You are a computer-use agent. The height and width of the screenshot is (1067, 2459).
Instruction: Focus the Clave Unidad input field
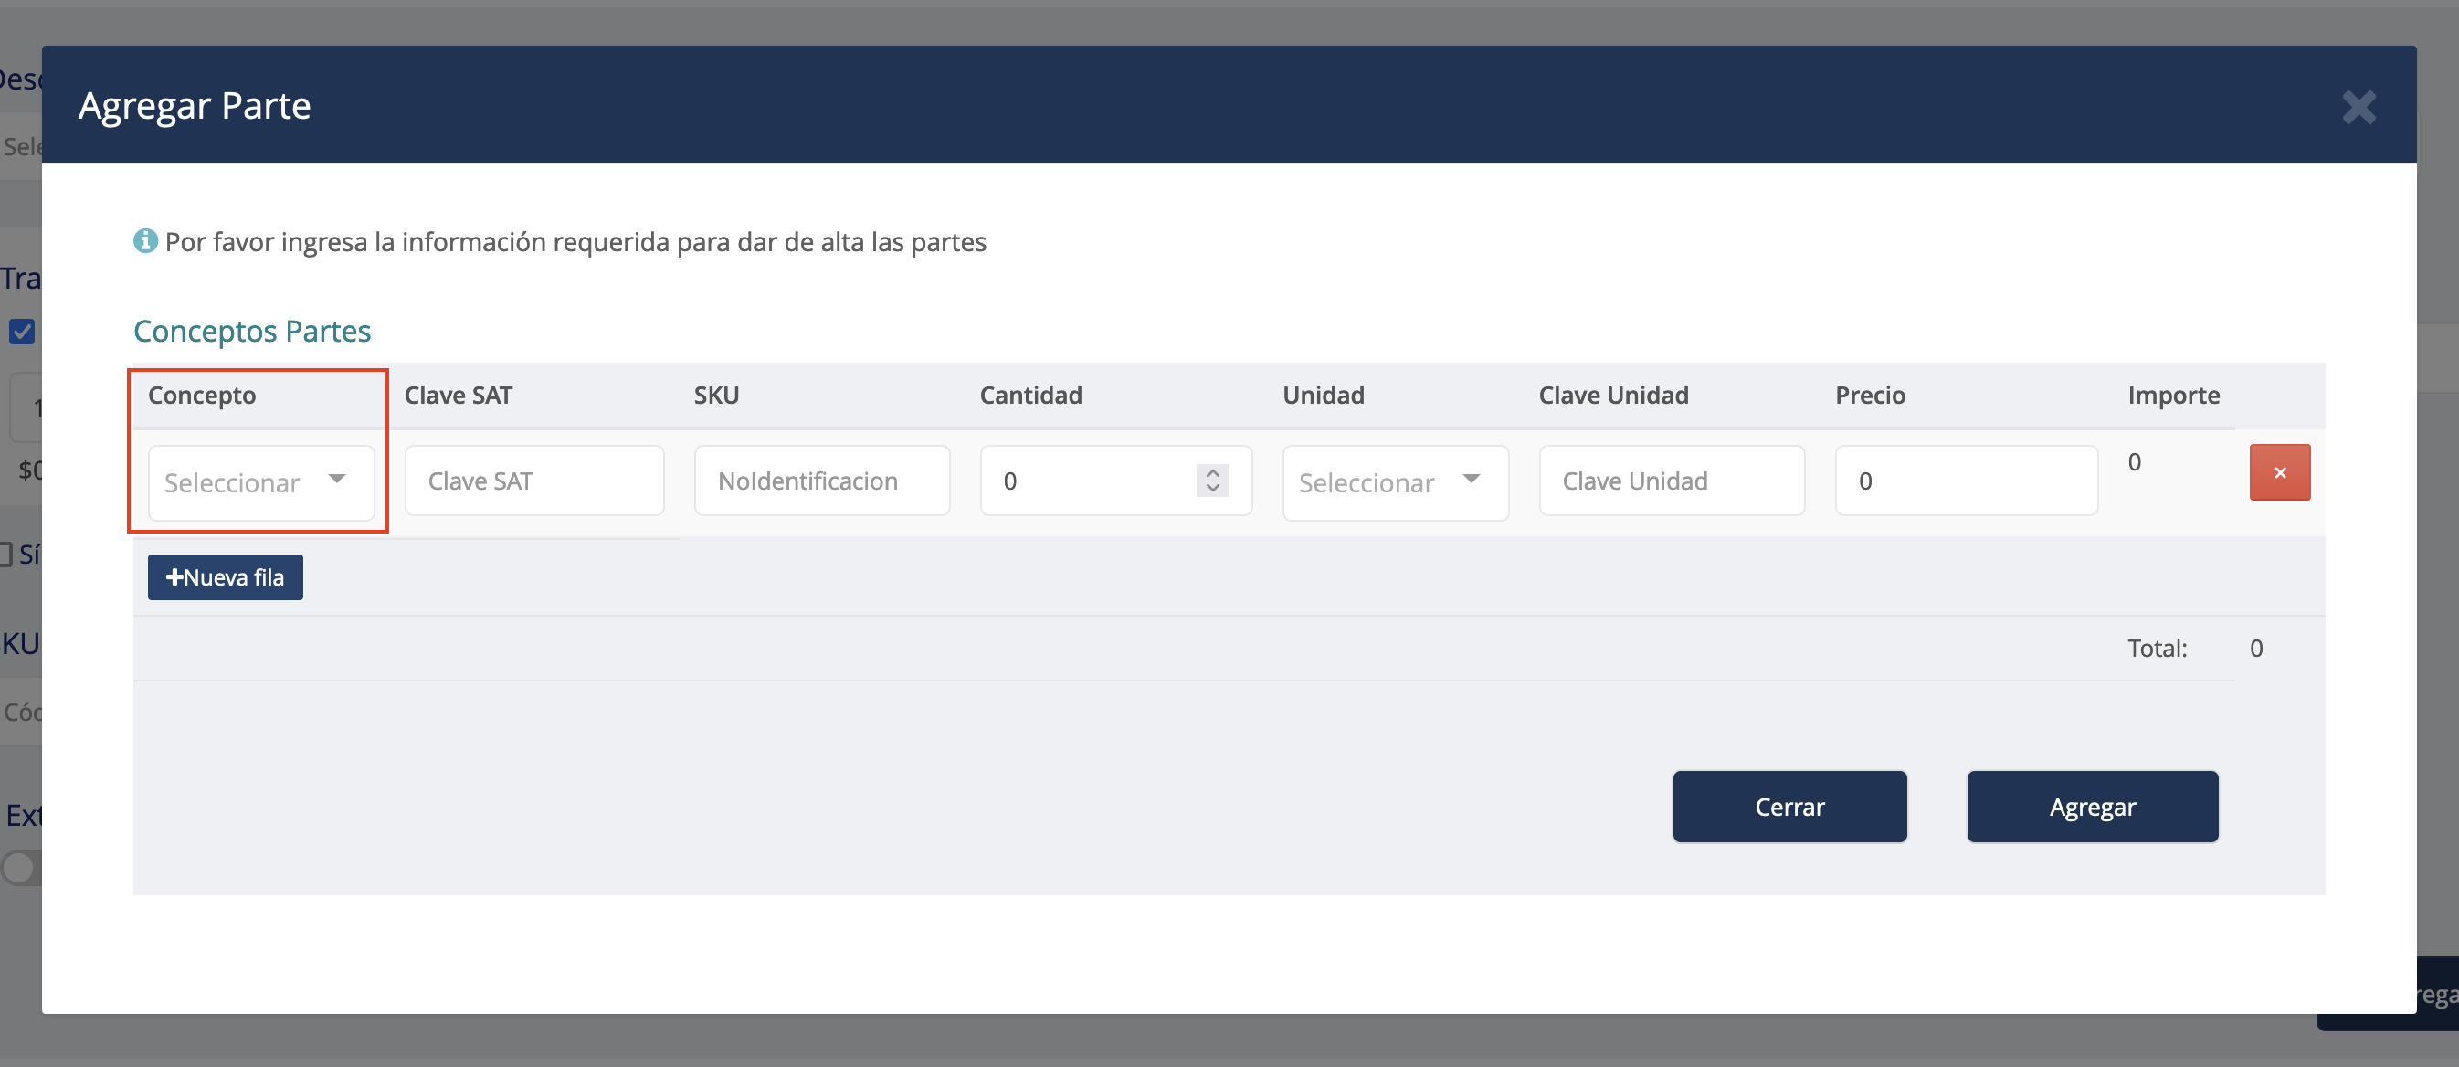[1672, 481]
